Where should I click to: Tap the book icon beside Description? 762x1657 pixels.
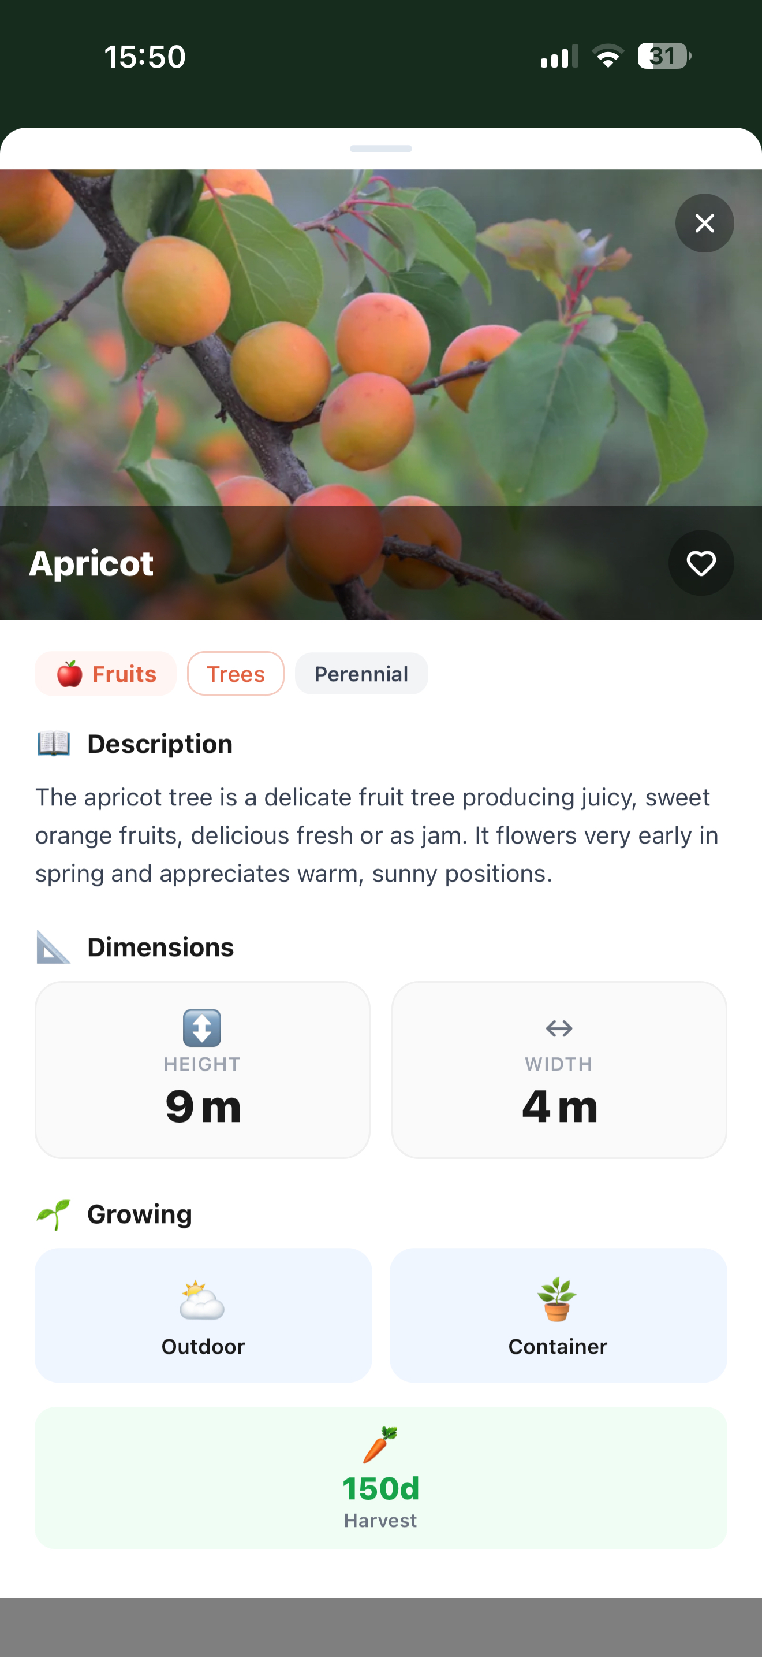tap(53, 744)
